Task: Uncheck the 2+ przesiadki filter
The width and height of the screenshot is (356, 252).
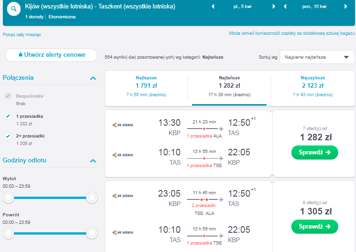Action: point(8,136)
